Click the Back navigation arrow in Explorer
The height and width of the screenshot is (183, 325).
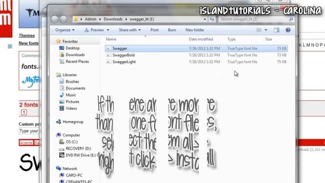pyautogui.click(x=54, y=19)
